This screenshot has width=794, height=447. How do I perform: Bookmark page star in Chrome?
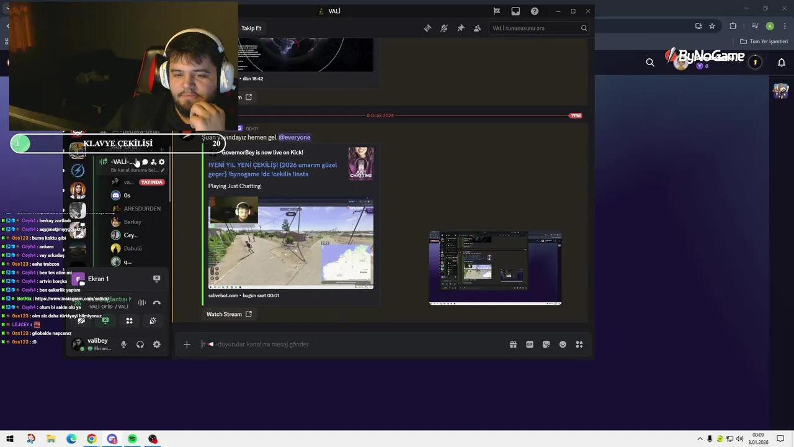[x=712, y=26]
